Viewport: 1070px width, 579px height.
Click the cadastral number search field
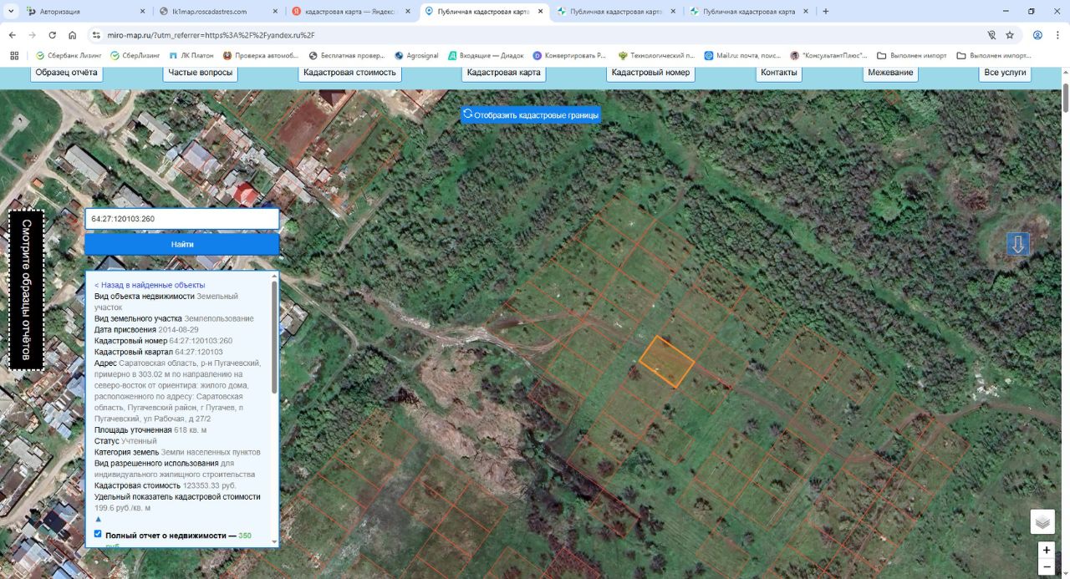181,219
